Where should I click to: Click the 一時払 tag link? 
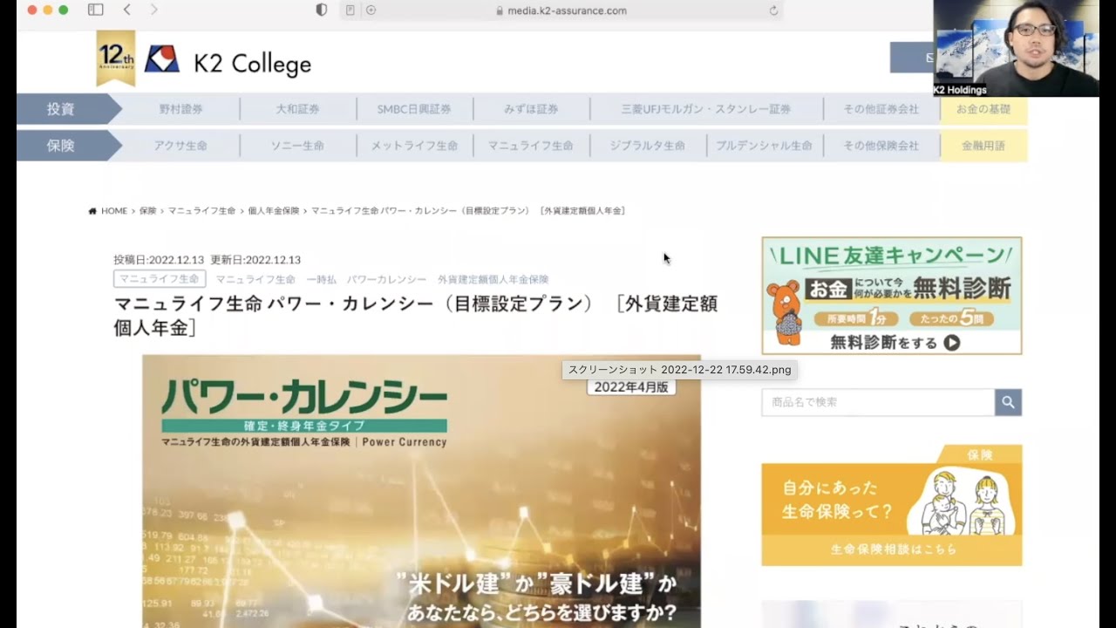tap(321, 280)
